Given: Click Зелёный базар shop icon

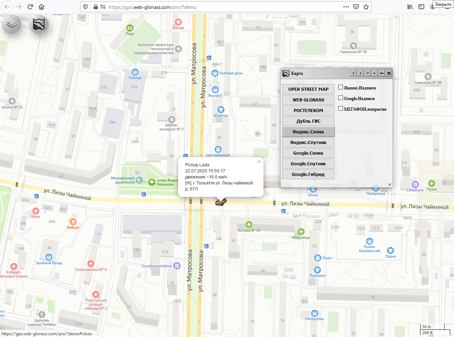Looking at the screenshot, I should tap(49, 257).
